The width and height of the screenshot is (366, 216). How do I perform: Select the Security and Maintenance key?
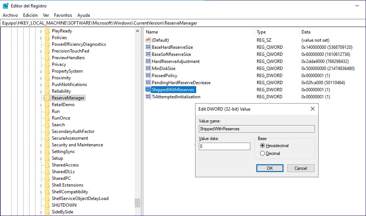point(77,145)
